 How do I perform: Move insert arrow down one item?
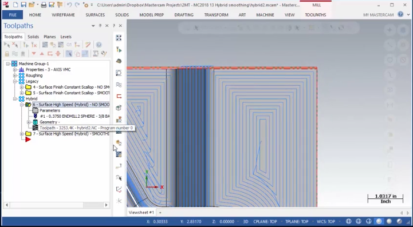tap(34, 54)
